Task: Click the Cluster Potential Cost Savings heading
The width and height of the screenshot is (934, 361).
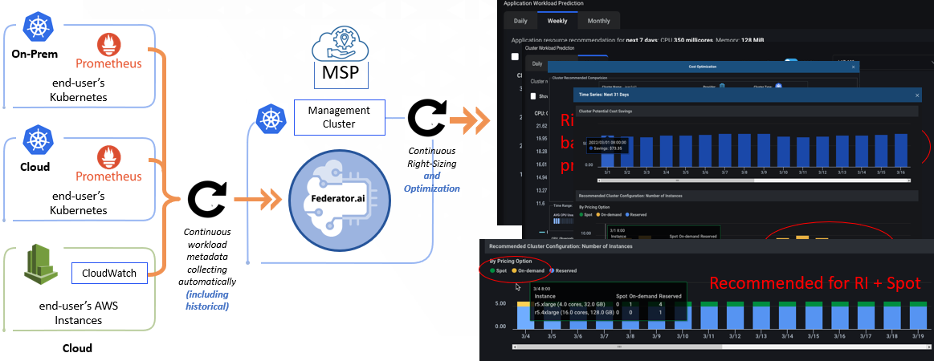Action: click(x=606, y=111)
